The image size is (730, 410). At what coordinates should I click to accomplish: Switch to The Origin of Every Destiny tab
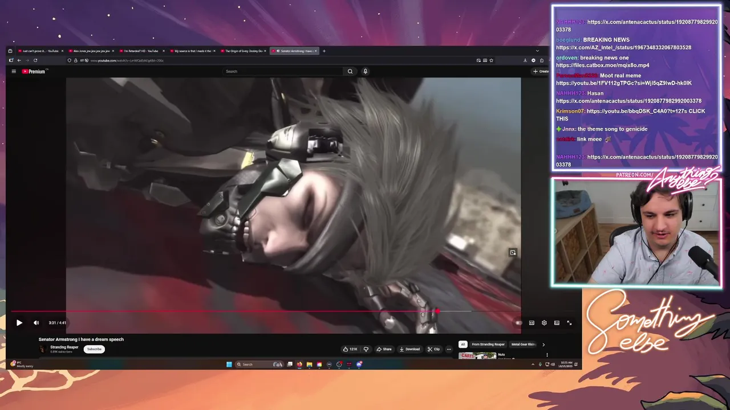click(x=242, y=51)
